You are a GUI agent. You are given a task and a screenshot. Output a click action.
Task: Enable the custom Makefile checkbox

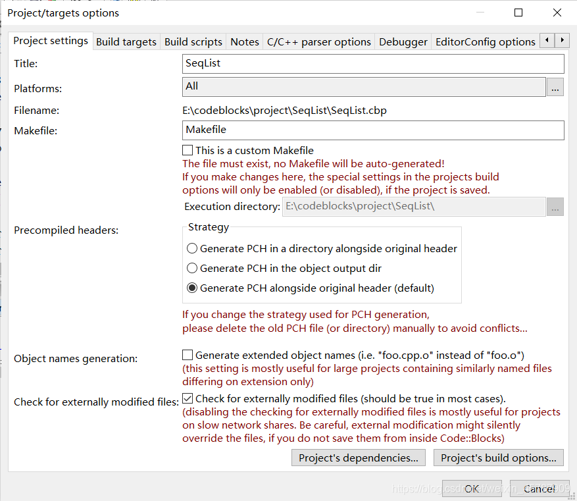[x=188, y=150]
